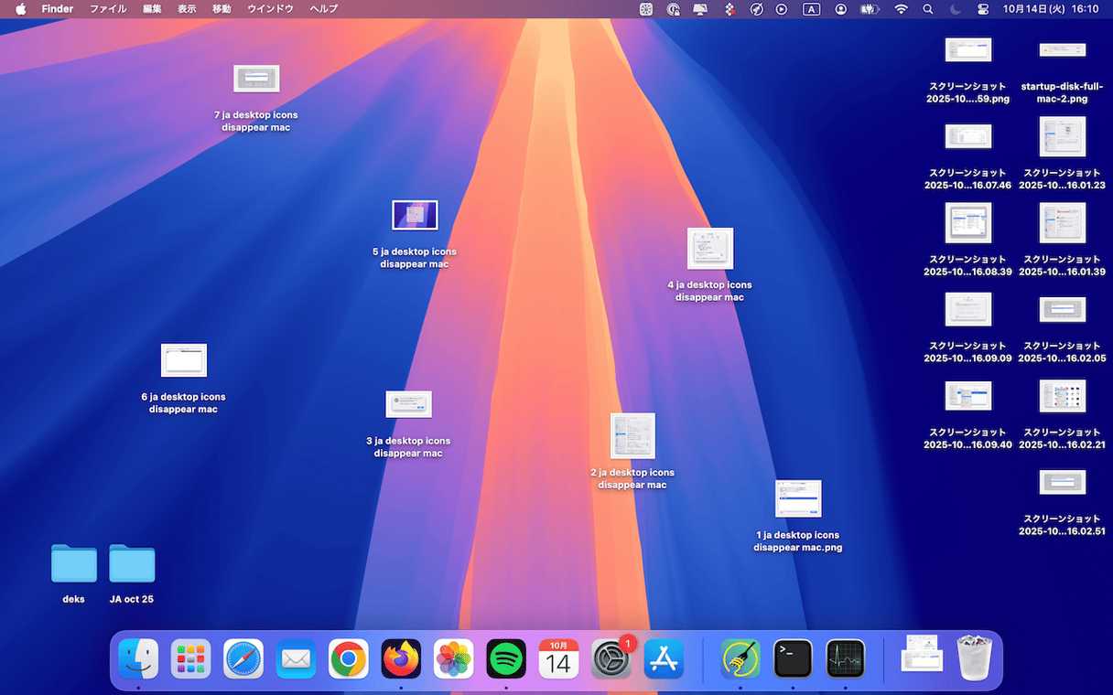The width and height of the screenshot is (1113, 695).
Task: Open the ウインドウ menu
Action: (270, 9)
